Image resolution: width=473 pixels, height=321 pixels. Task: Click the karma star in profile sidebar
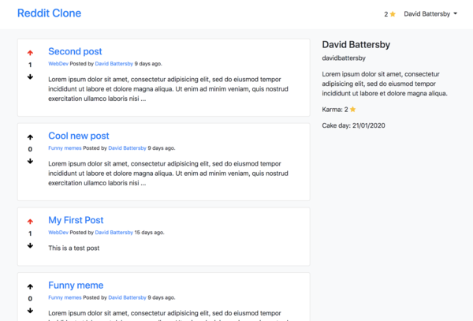(353, 109)
